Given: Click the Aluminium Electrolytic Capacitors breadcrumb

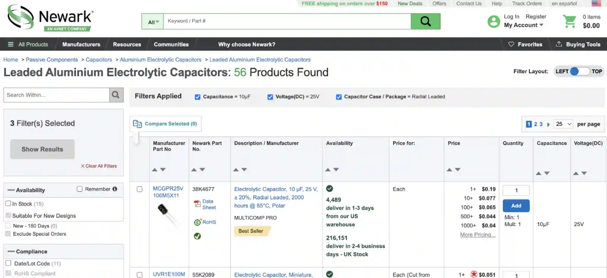Looking at the screenshot, I should 161,60.
